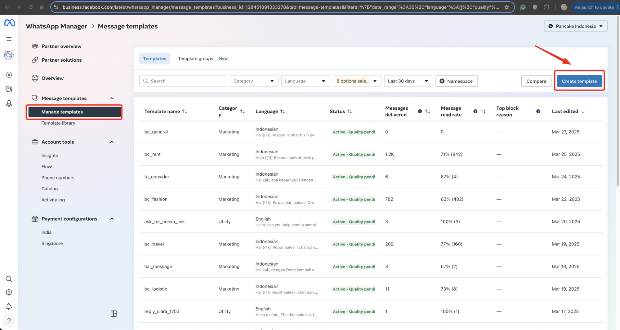This screenshot has height=330, width=620.
Task: Open Catalog page
Action: pyautogui.click(x=50, y=189)
